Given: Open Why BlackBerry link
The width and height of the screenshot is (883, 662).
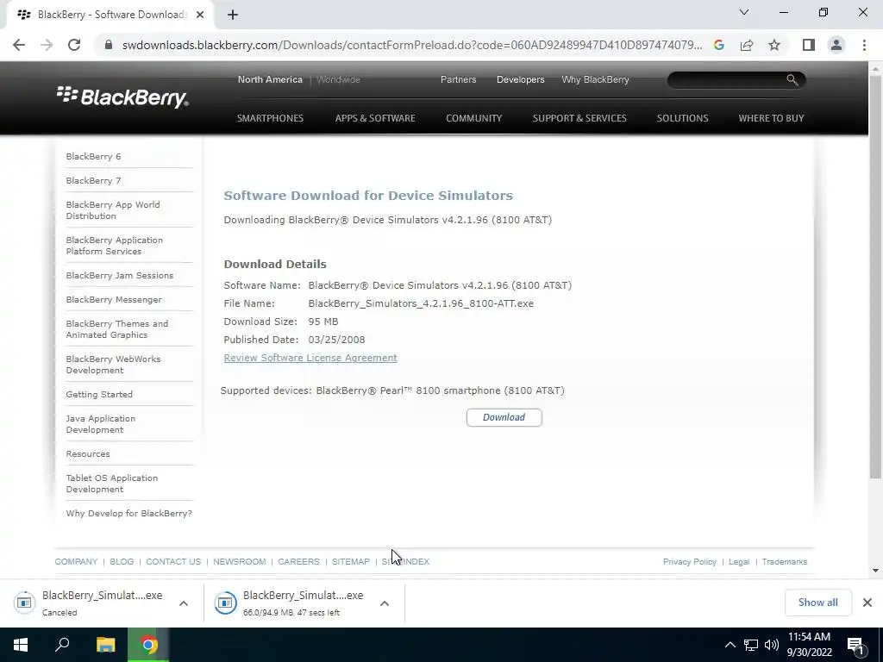Looking at the screenshot, I should [595, 79].
